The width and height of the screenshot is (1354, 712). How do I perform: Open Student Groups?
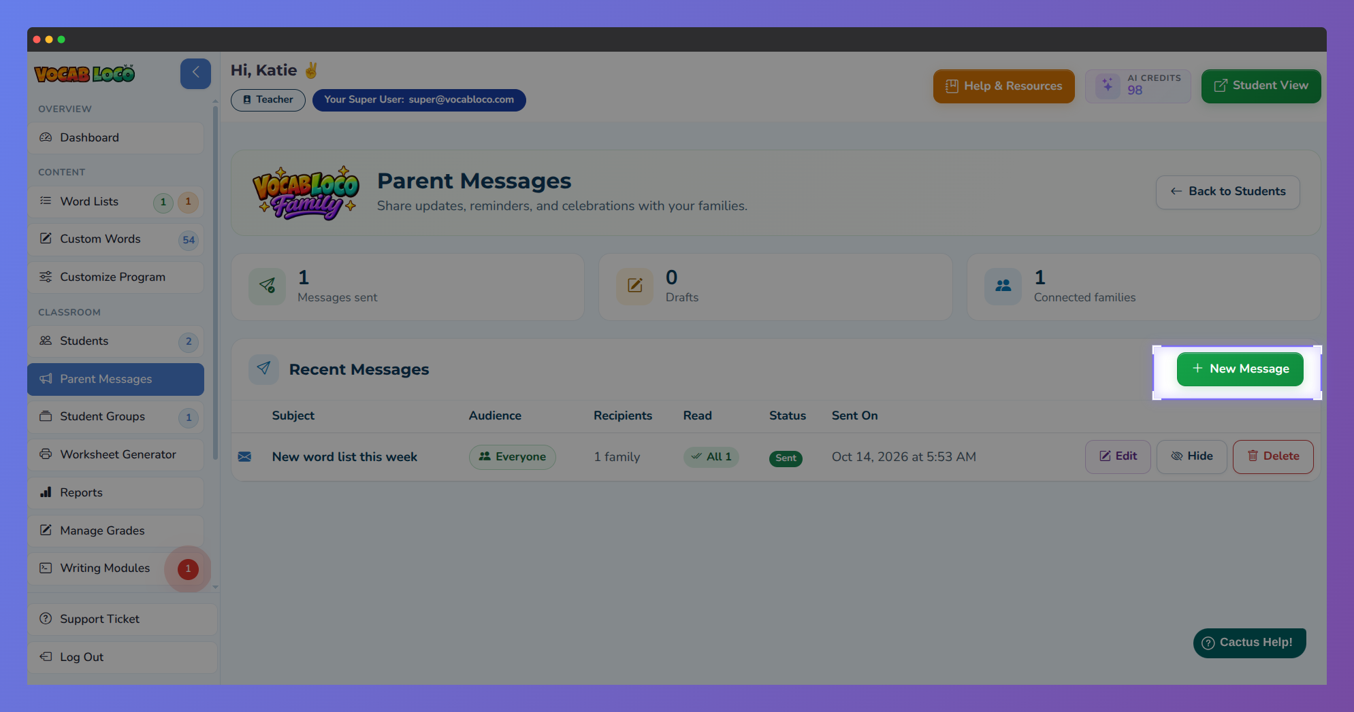[x=116, y=417]
